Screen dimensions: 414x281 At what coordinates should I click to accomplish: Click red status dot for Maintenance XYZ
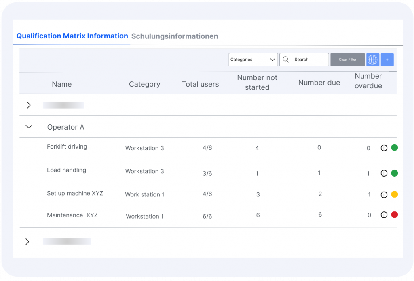pos(394,215)
